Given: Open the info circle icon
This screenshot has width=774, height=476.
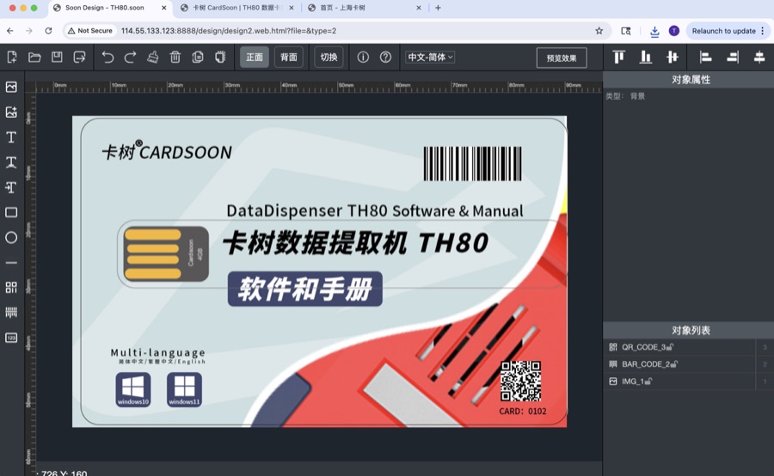Looking at the screenshot, I should pos(363,58).
